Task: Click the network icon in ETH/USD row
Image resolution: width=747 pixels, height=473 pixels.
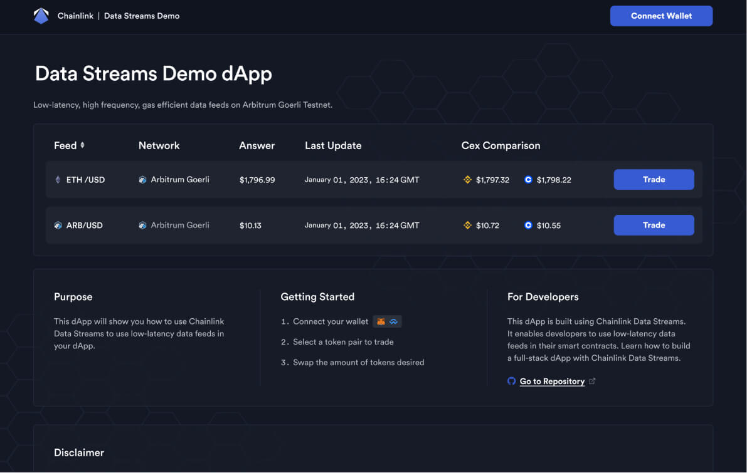Action: (142, 180)
